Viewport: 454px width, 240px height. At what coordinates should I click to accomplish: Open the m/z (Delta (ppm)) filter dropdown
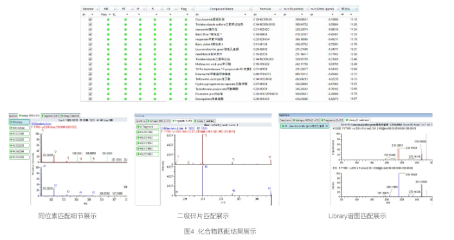pos(332,15)
